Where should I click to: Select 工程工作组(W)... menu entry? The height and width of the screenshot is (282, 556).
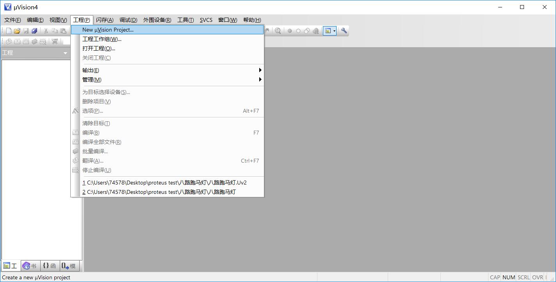click(167, 39)
